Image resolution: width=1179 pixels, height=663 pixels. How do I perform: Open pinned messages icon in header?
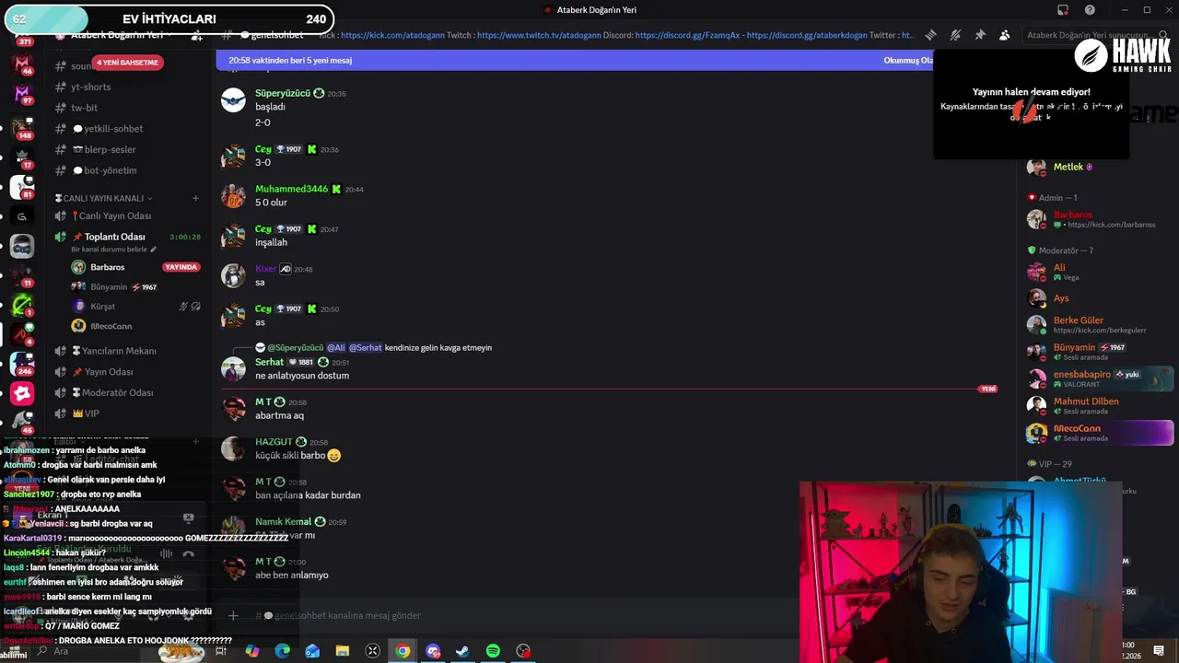tap(980, 35)
